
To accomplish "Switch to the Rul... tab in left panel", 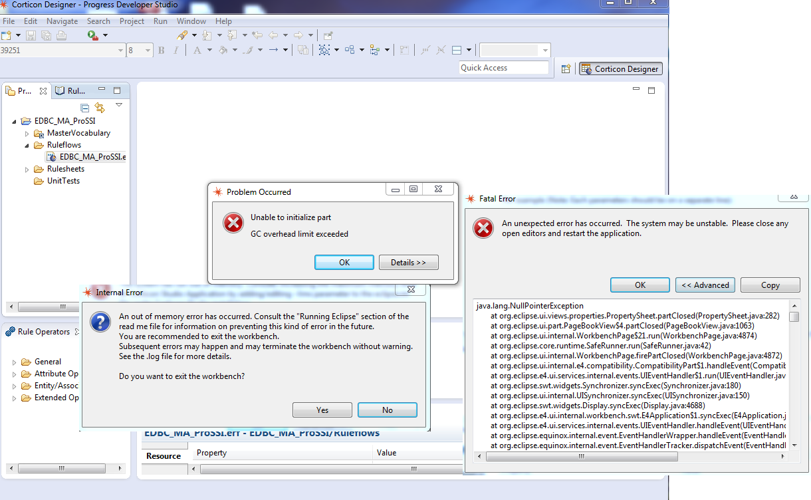I will point(70,91).
